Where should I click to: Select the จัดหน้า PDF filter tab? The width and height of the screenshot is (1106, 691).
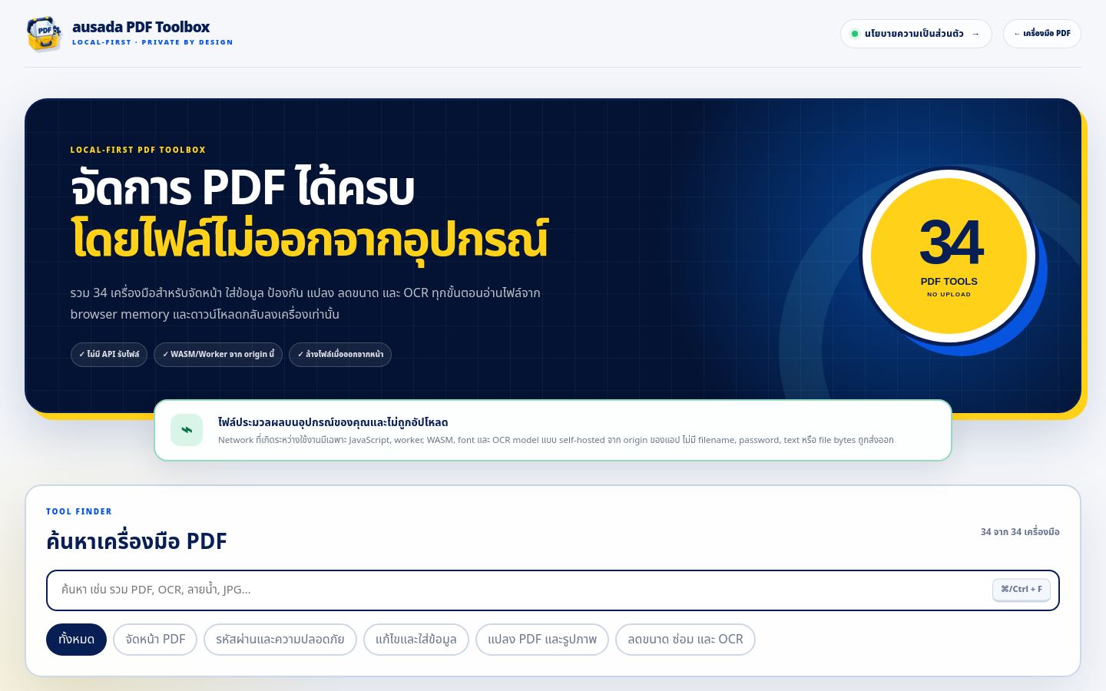click(x=155, y=640)
